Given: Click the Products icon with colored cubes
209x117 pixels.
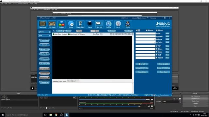Looking at the screenshot, I should (x=61, y=24).
